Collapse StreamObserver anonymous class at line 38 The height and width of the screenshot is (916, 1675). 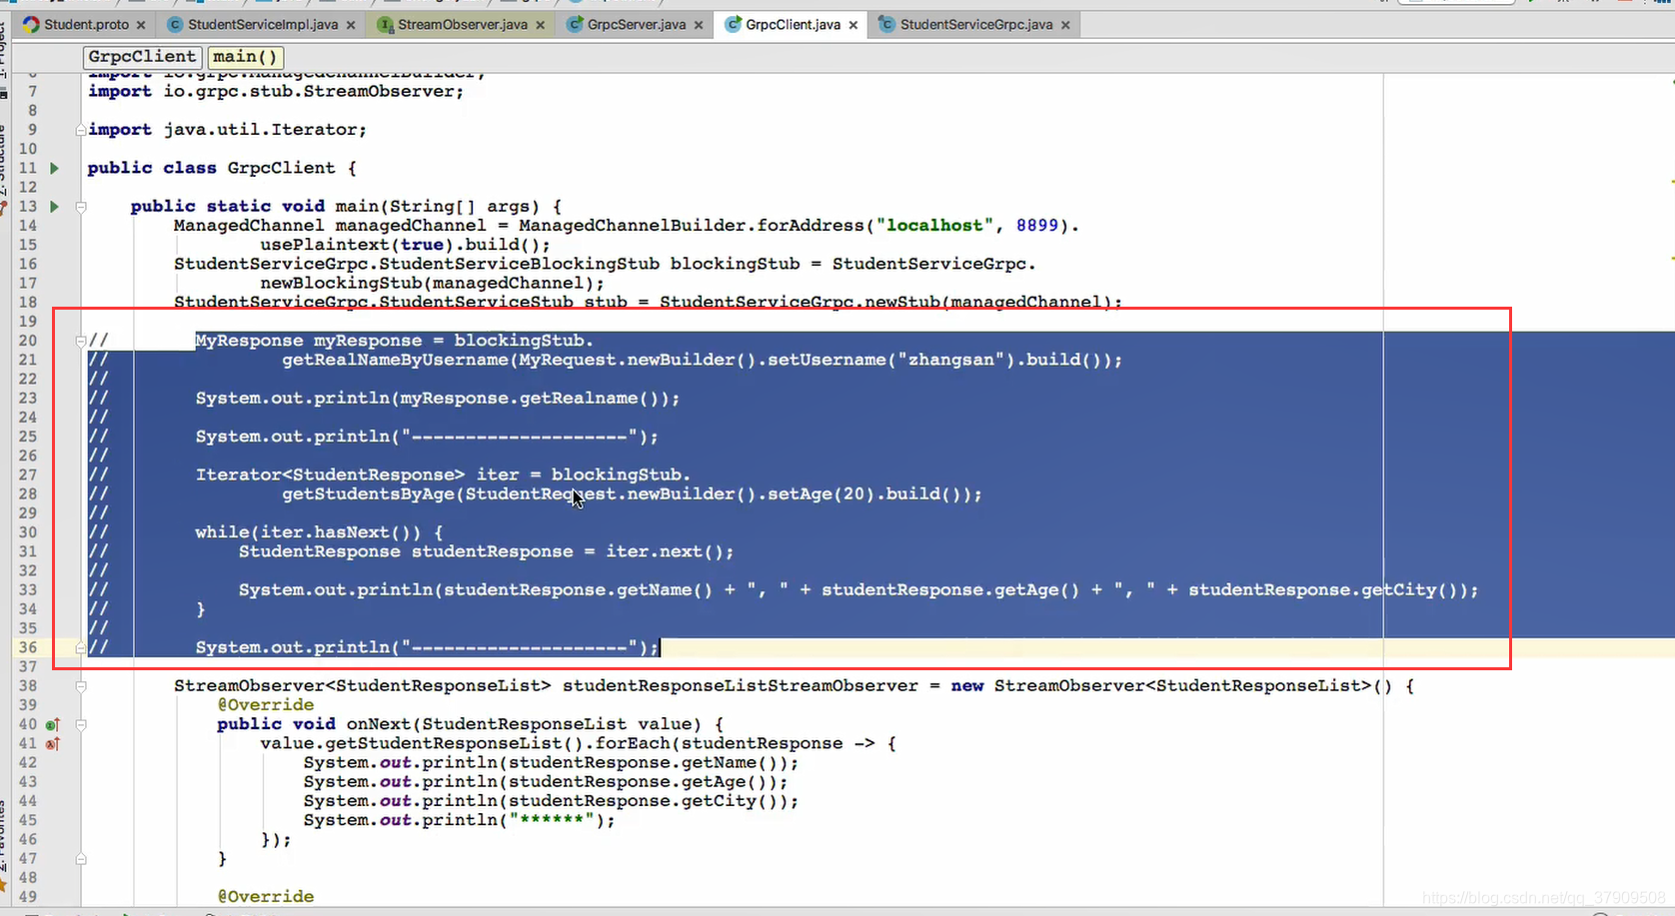[x=81, y=686]
